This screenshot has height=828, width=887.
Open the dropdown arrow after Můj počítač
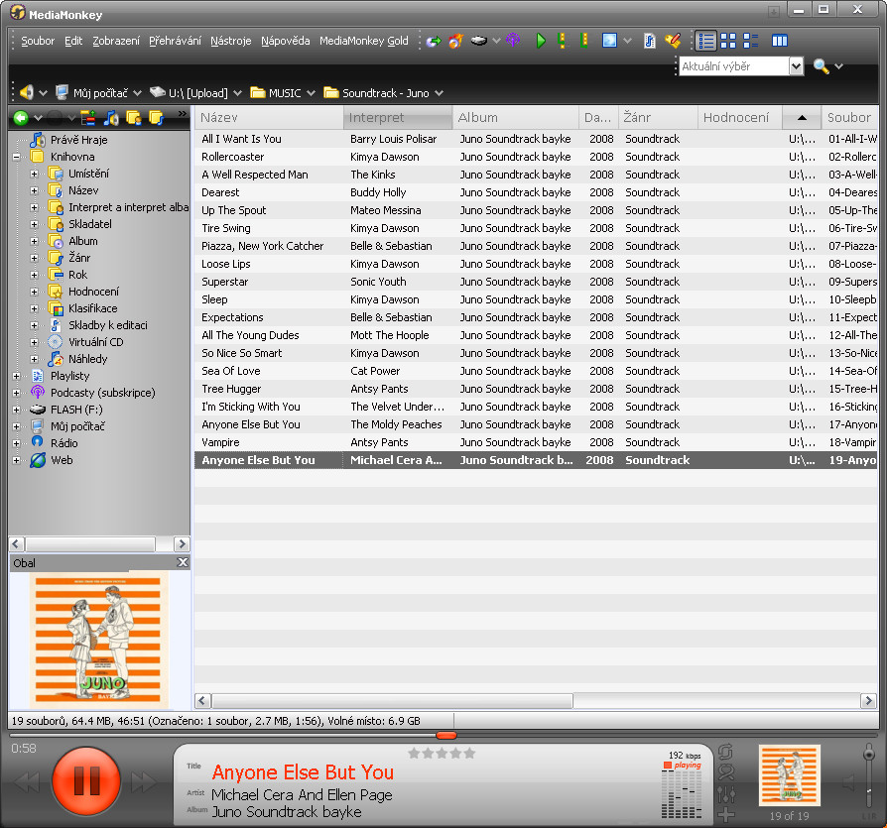pyautogui.click(x=137, y=93)
